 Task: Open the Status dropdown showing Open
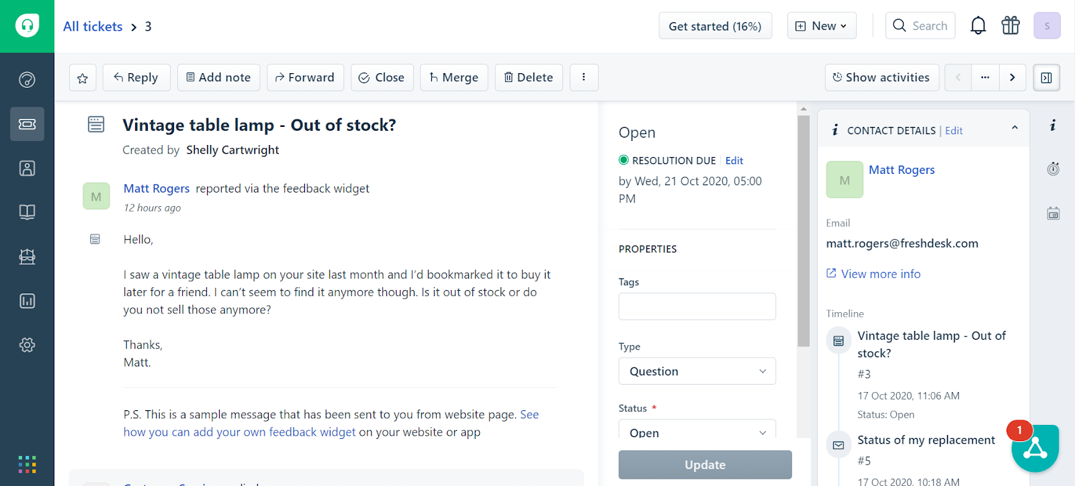click(x=697, y=430)
